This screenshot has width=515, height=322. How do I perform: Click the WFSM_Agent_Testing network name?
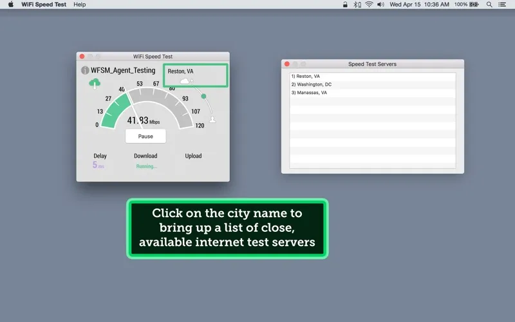coord(123,70)
